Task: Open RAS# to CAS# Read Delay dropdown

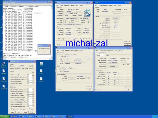Action: [x=33, y=77]
